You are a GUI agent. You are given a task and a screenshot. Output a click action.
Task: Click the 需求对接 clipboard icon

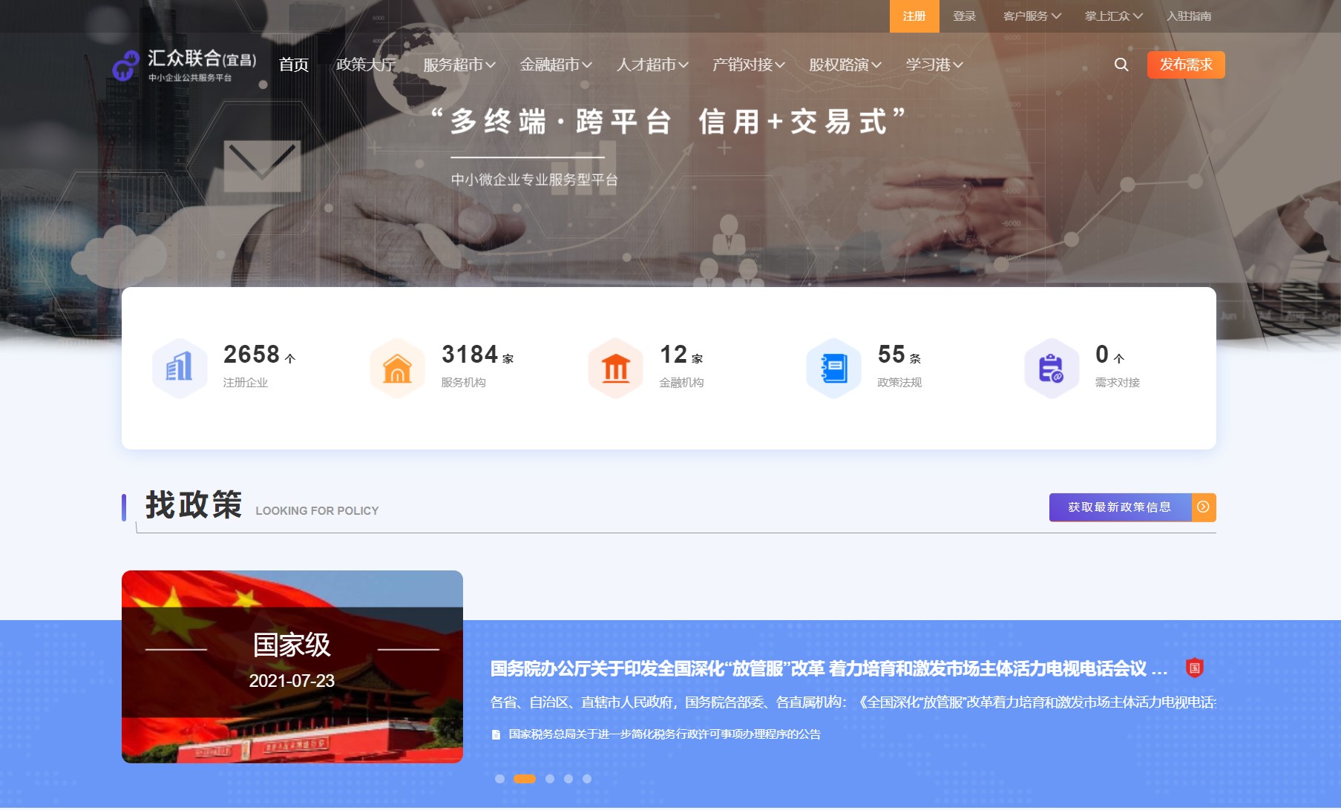[1051, 368]
